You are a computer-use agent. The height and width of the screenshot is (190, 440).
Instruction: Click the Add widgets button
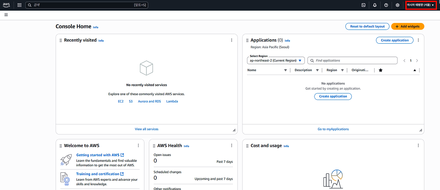click(x=407, y=26)
